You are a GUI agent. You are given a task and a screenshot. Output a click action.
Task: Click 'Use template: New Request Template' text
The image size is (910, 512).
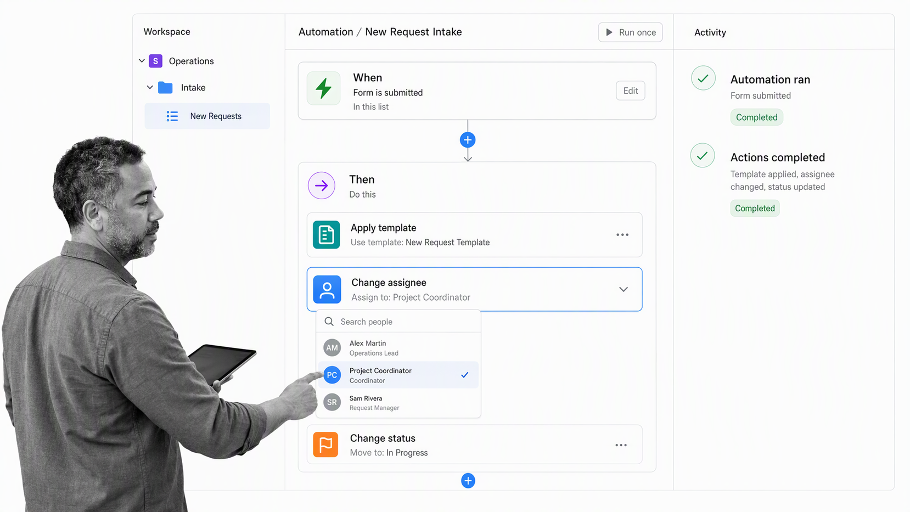click(420, 242)
